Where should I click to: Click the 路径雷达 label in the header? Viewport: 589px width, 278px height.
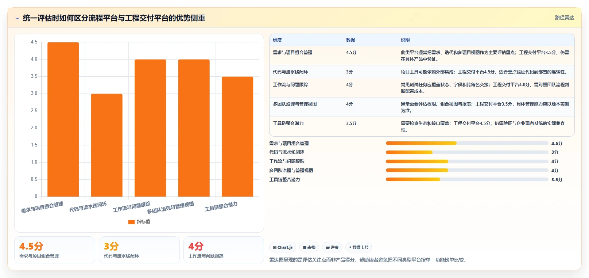[564, 18]
